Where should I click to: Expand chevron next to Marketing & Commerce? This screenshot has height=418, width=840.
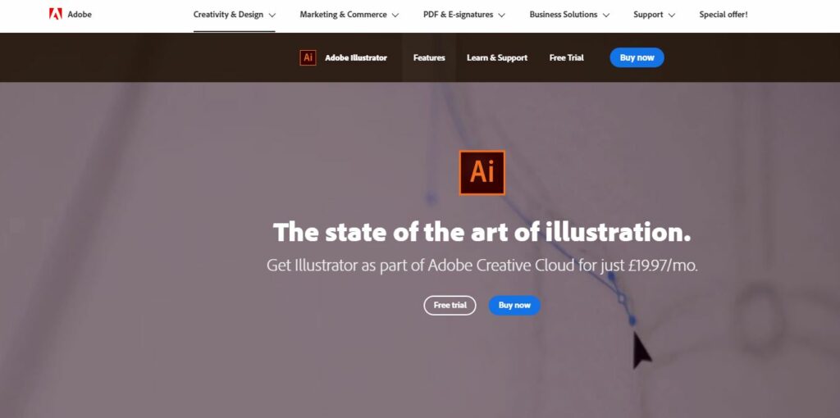coord(395,16)
